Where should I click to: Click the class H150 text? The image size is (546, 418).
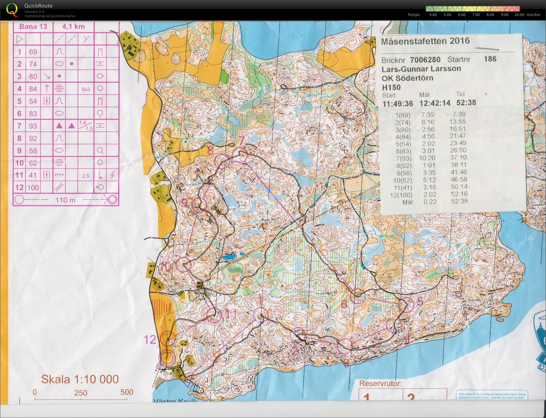pos(391,88)
